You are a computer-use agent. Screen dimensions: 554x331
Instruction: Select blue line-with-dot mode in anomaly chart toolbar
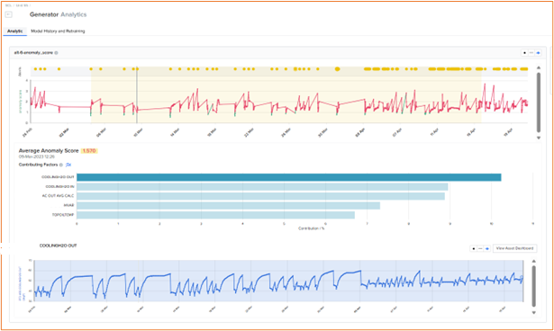pyautogui.click(x=538, y=52)
